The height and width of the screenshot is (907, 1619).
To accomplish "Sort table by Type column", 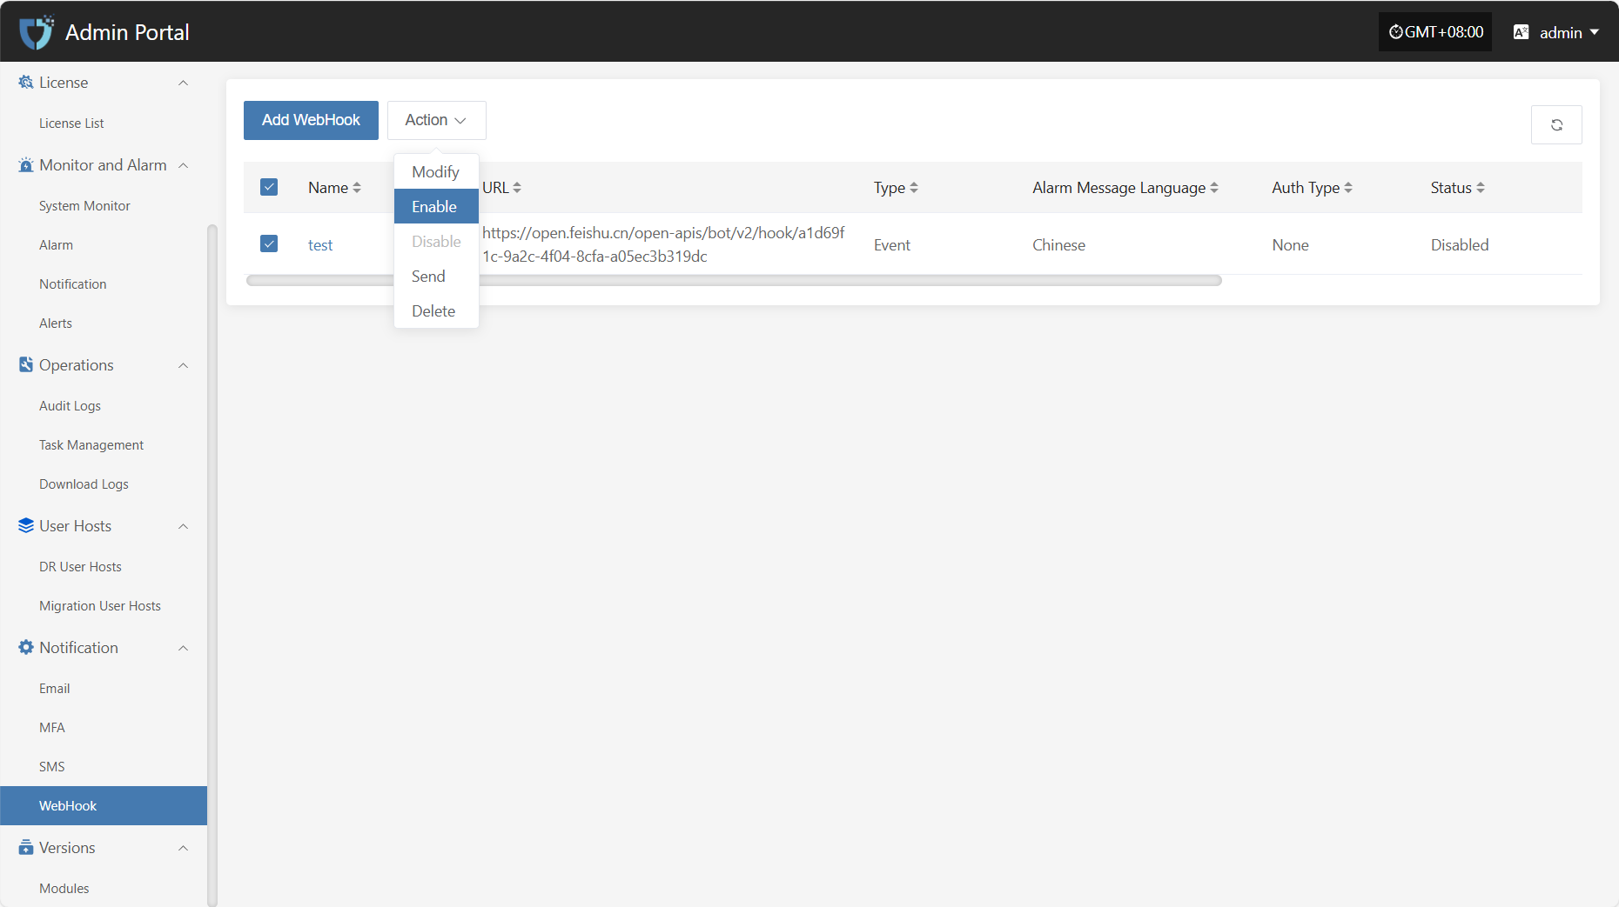I will 914,188.
